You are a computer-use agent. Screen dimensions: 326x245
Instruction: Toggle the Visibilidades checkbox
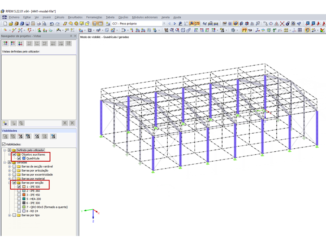pos(3,144)
